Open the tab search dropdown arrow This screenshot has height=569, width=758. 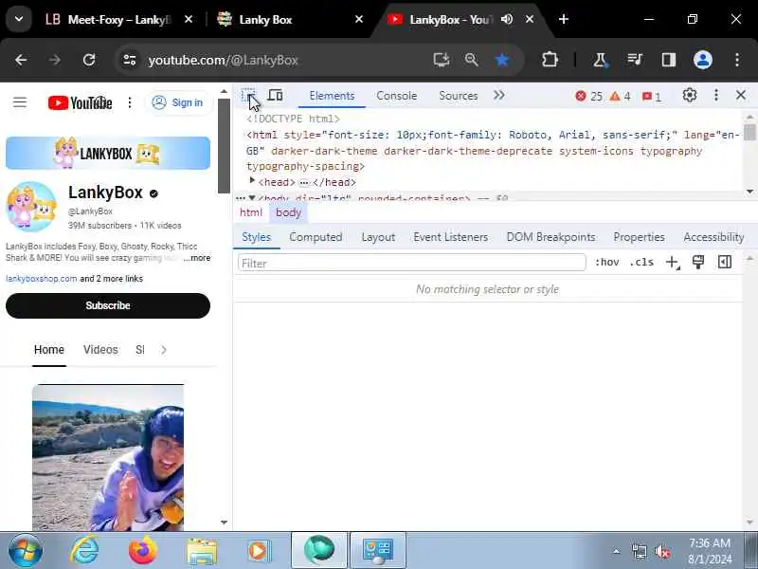click(19, 19)
